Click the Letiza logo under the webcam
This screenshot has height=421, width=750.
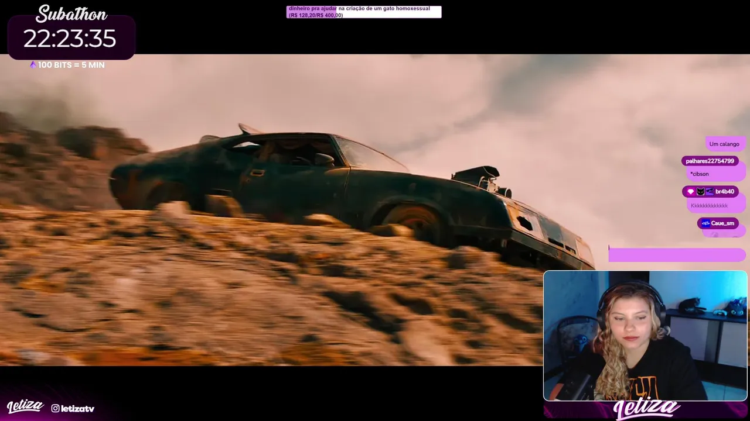click(x=646, y=409)
